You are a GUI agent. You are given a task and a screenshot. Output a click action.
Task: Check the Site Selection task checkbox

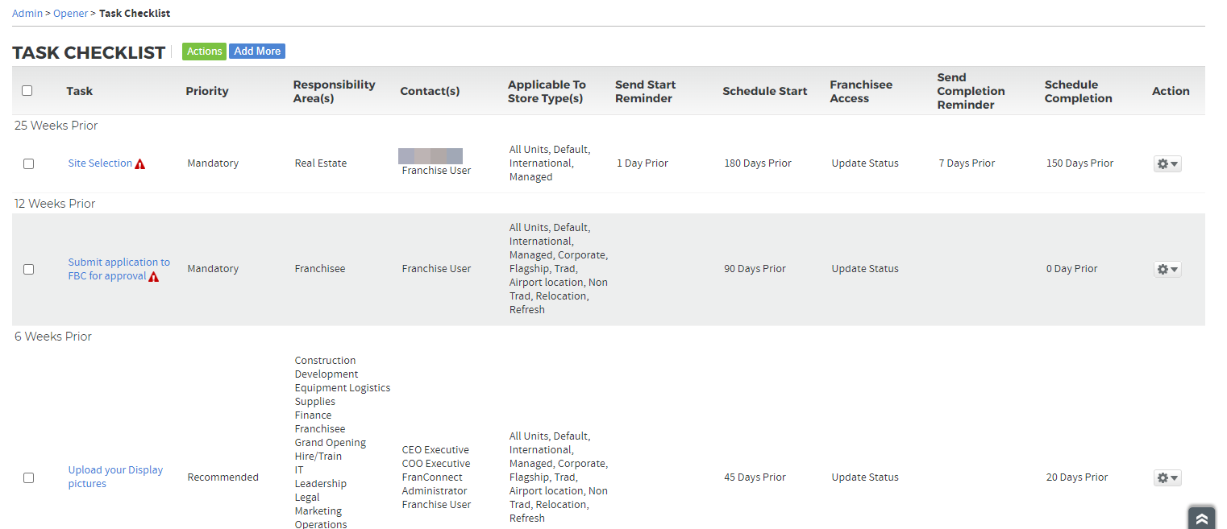click(x=28, y=163)
